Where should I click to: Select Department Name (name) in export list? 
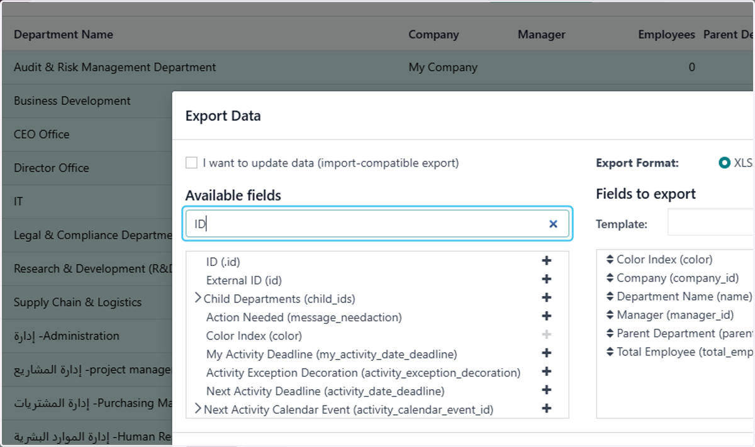tap(684, 296)
